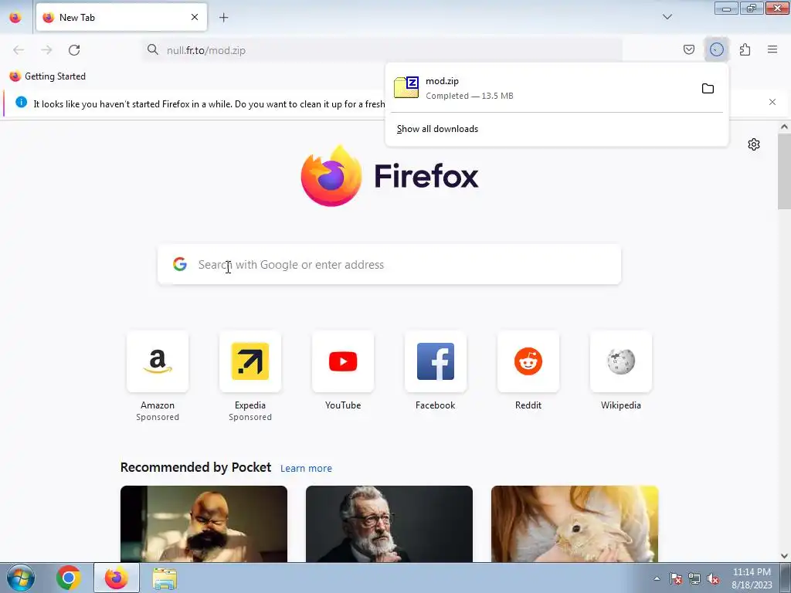Expand the list all tabs chevron

pos(667,17)
